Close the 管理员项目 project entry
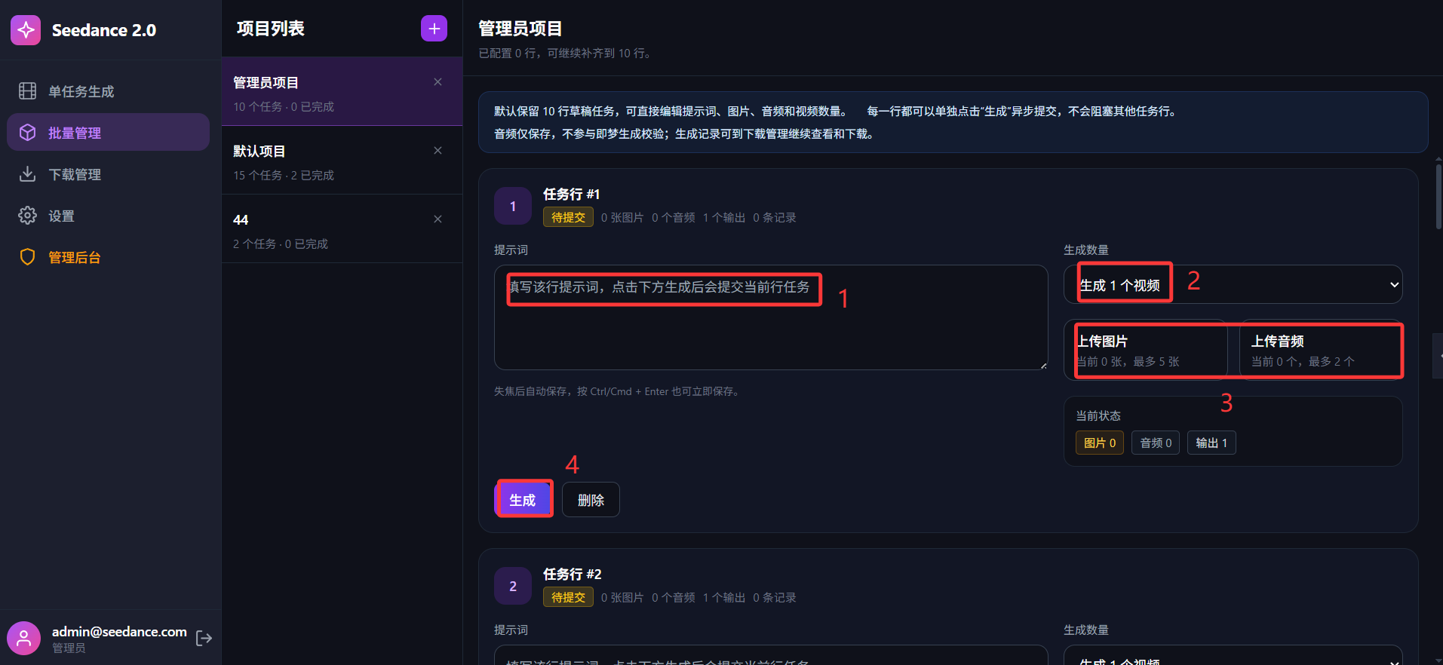This screenshot has width=1443, height=665. coord(438,82)
